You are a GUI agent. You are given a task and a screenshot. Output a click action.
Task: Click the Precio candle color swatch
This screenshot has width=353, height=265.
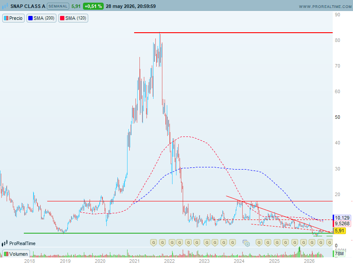coord(6,18)
